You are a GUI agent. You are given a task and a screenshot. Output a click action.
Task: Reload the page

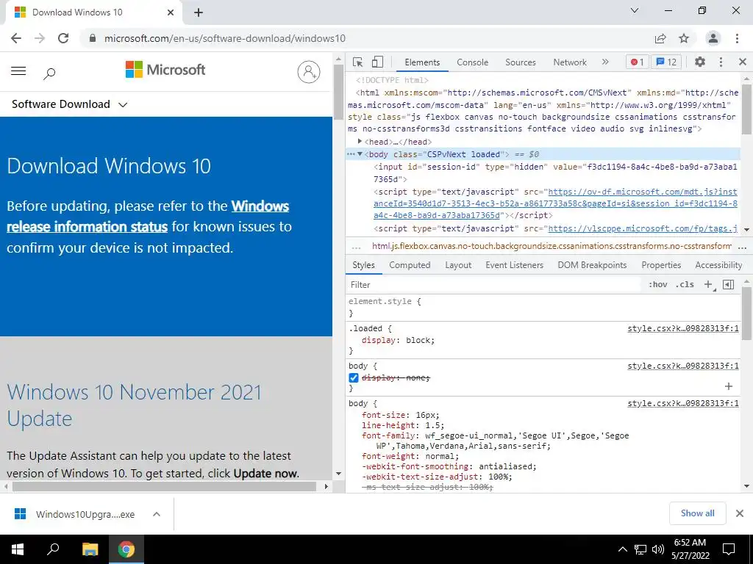(63, 38)
